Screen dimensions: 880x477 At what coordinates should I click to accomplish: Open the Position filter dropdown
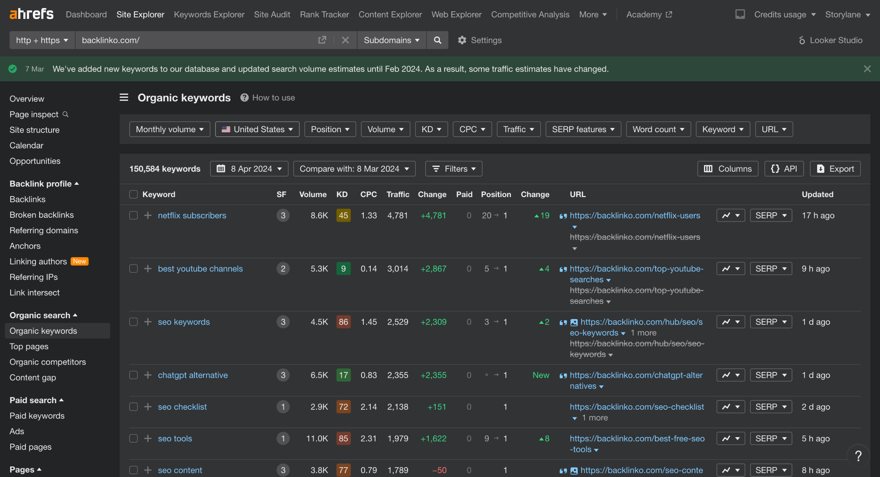tap(330, 129)
